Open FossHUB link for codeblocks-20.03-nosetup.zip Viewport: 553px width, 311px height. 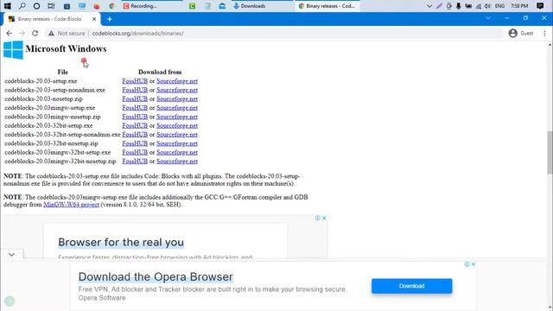pyautogui.click(x=135, y=98)
